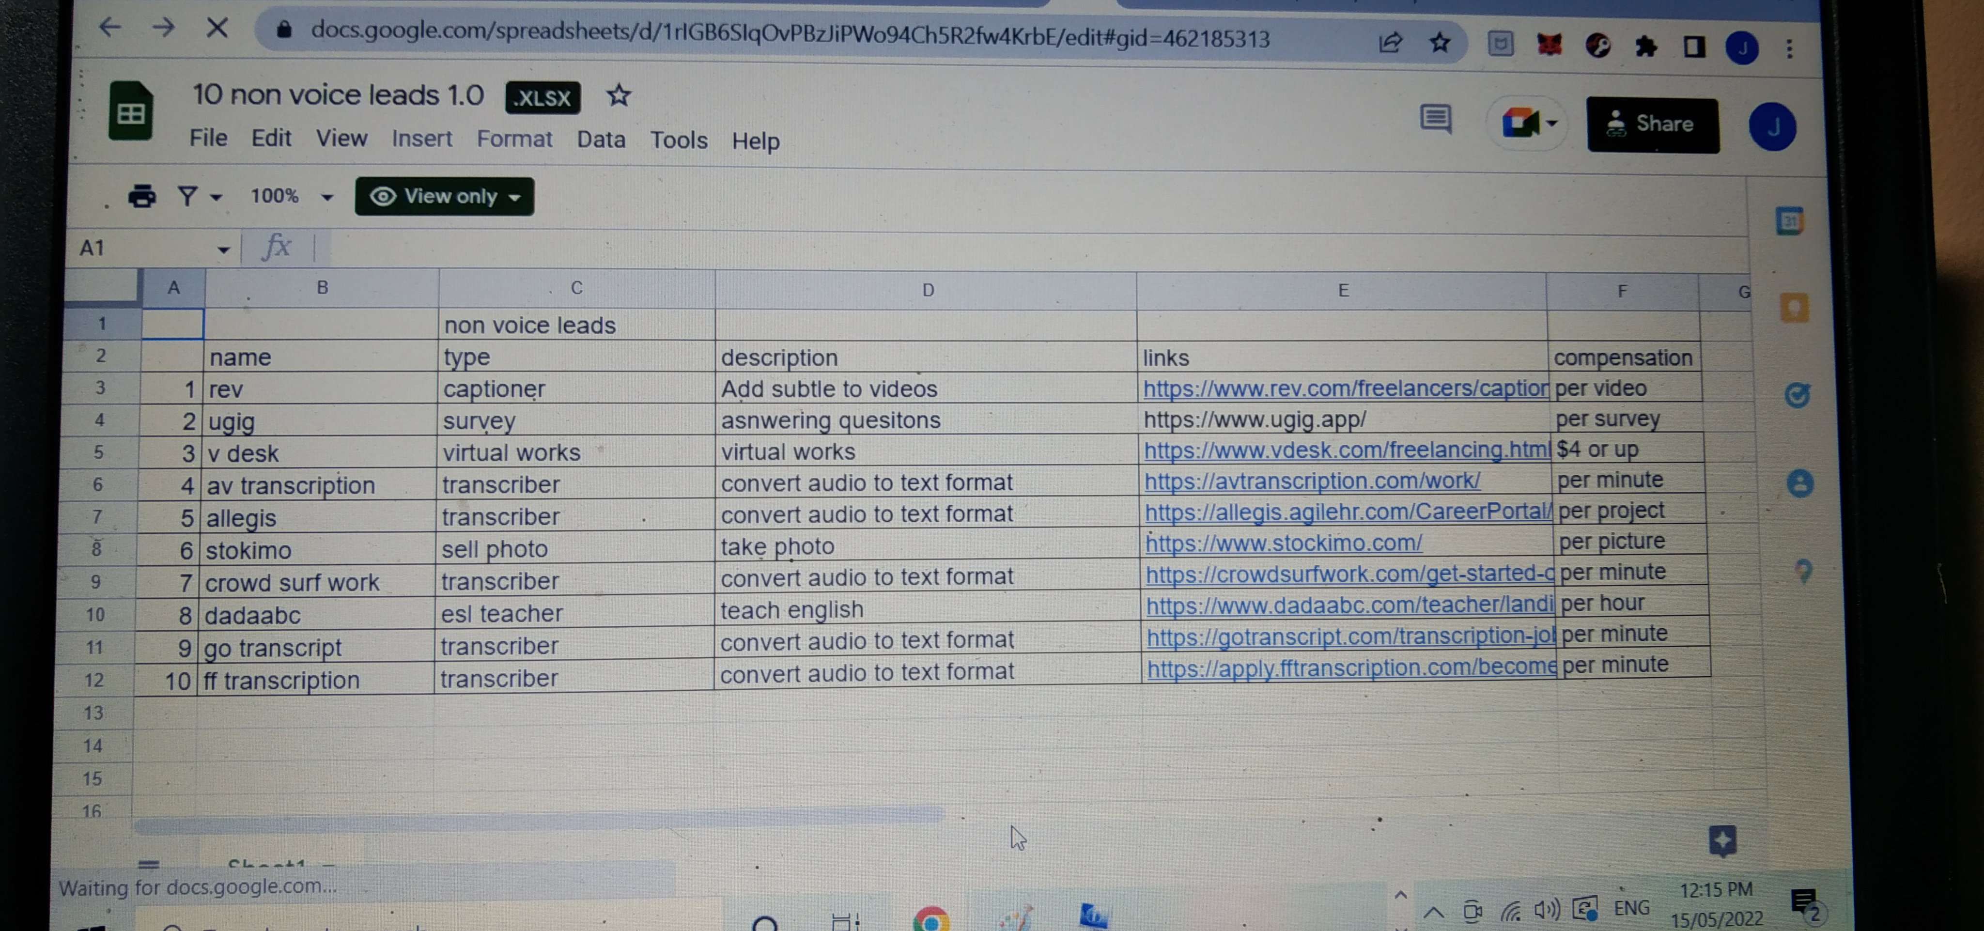Select row 5 header
1984x931 pixels.
[99, 452]
